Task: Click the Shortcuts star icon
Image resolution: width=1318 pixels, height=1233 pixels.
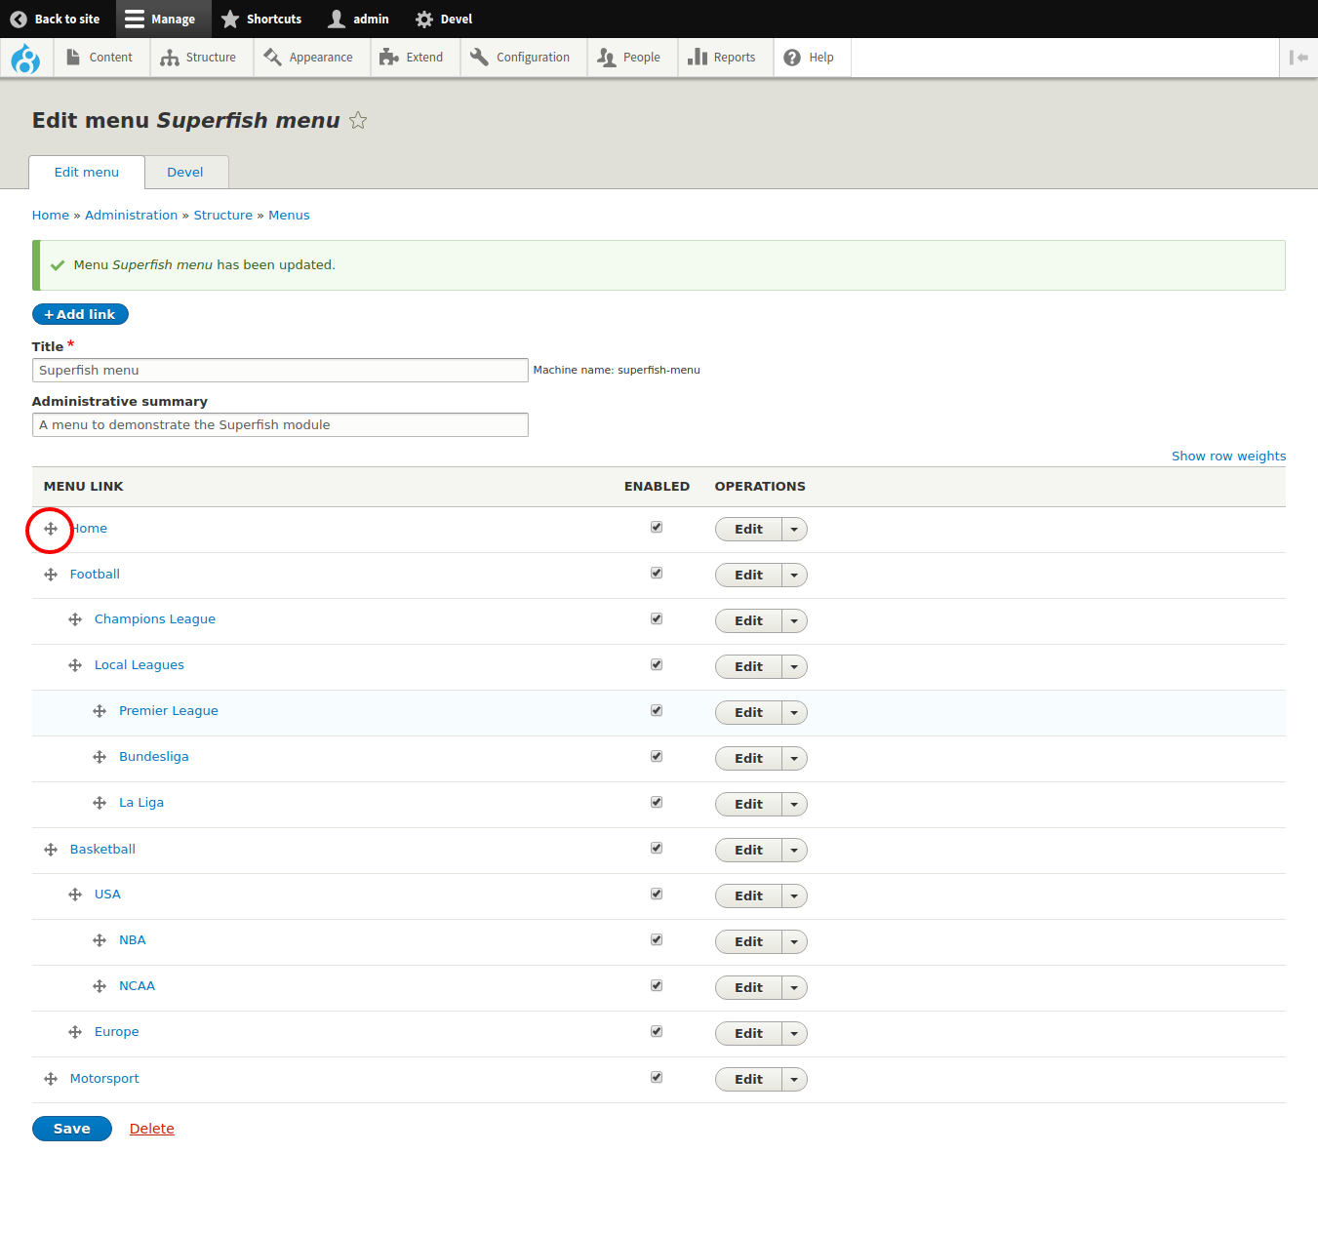Action: coord(230,19)
